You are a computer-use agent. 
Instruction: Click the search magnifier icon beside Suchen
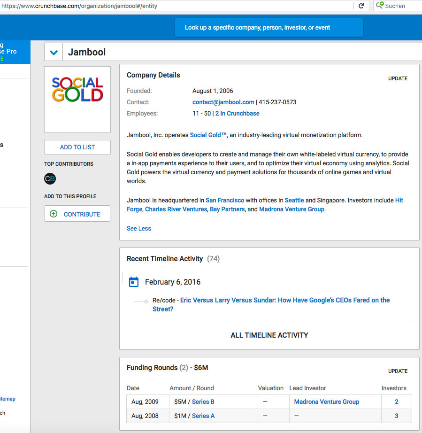click(380, 5)
